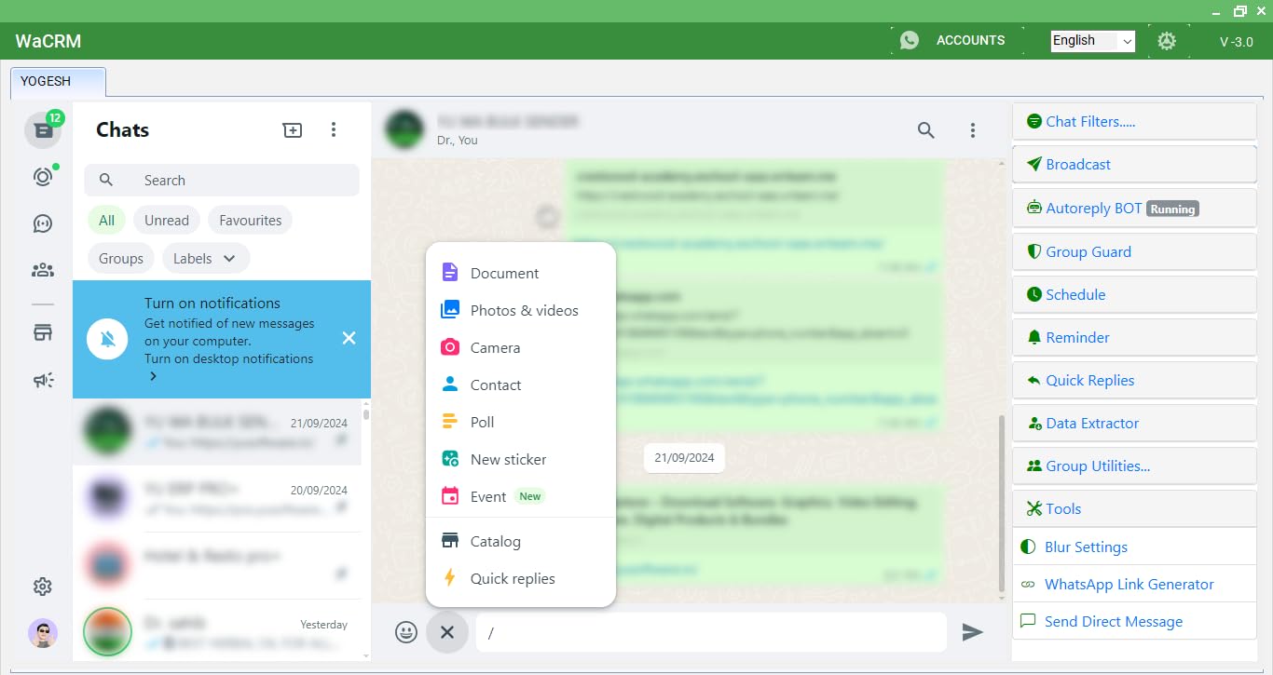
Task: Choose Catalog from attachment menu
Action: tap(521, 541)
